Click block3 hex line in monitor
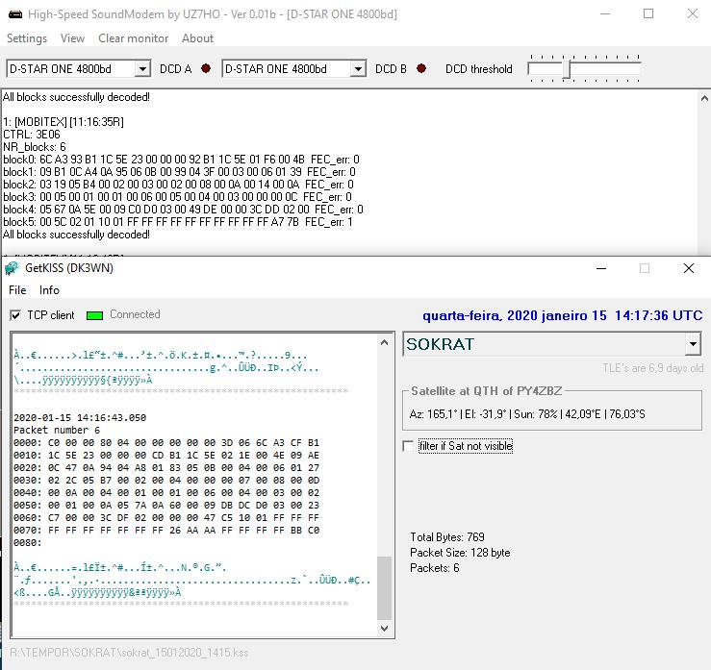 pos(177,197)
